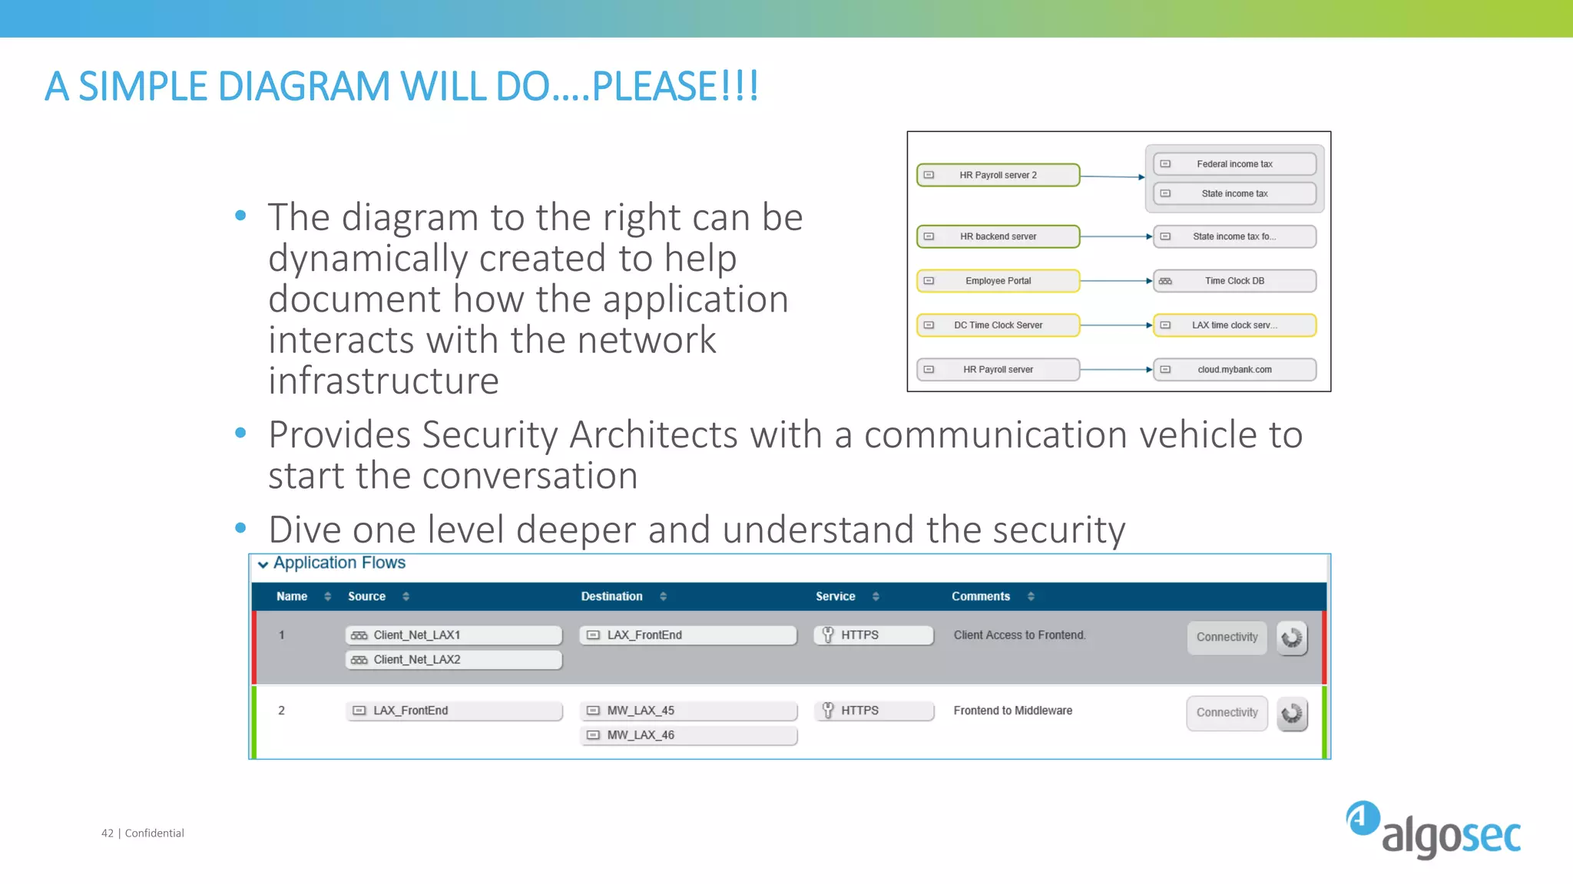This screenshot has height=884, width=1573.
Task: Click host icon beside MW_LAX_46
Action: pyautogui.click(x=593, y=735)
